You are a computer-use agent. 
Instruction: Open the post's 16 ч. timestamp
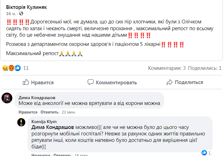11,14
